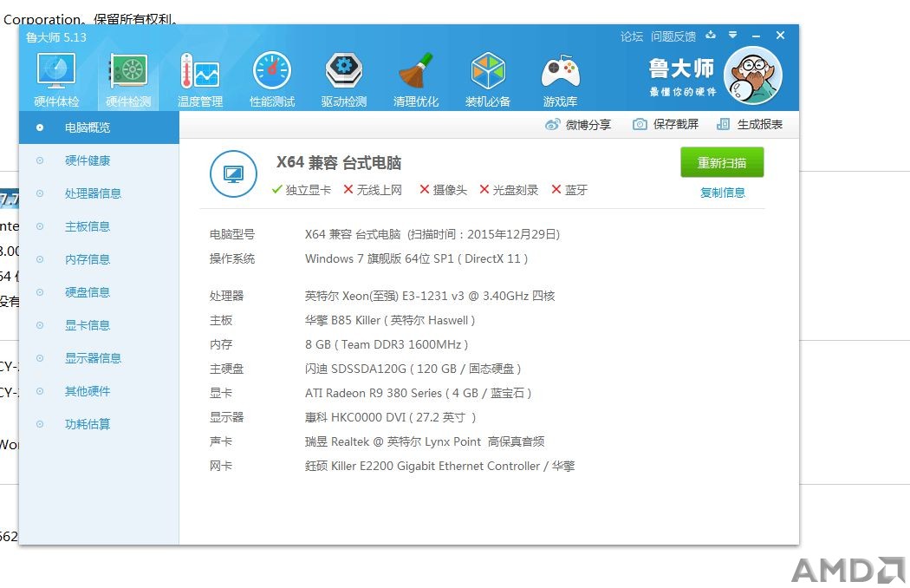Click the camera icon for 保存截屏
The height and width of the screenshot is (588, 910).
point(640,124)
